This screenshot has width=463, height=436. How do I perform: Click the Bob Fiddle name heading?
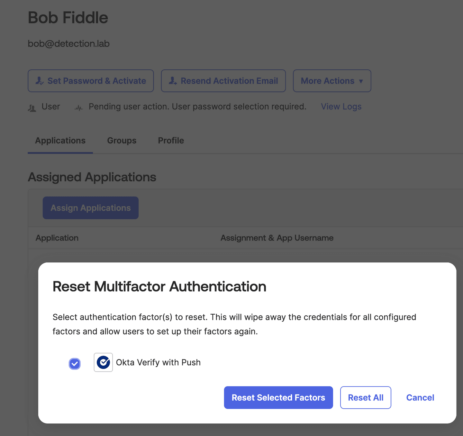(68, 18)
